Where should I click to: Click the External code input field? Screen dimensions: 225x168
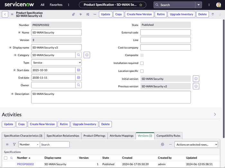point(166,32)
